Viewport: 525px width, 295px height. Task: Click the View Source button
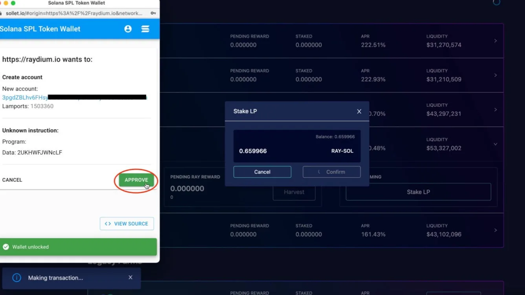click(x=127, y=224)
